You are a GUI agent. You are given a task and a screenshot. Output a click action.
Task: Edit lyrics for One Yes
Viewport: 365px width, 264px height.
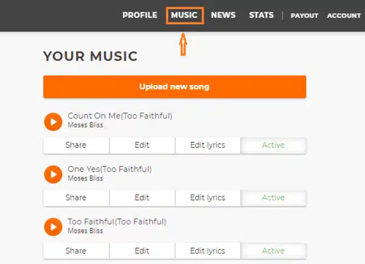click(x=207, y=198)
